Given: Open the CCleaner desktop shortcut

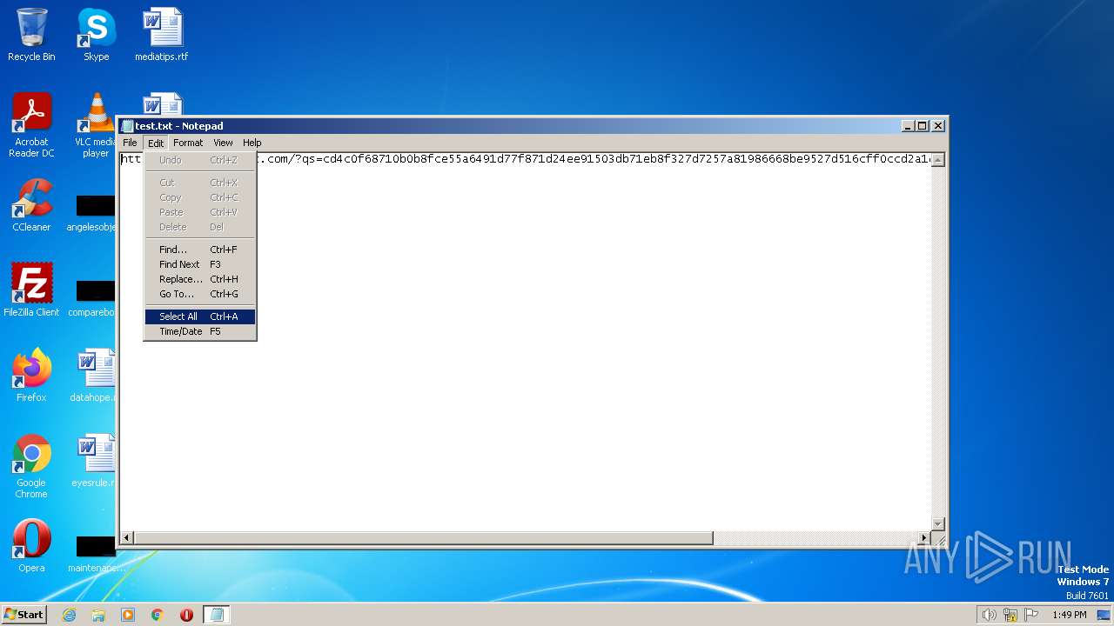Looking at the screenshot, I should (31, 205).
